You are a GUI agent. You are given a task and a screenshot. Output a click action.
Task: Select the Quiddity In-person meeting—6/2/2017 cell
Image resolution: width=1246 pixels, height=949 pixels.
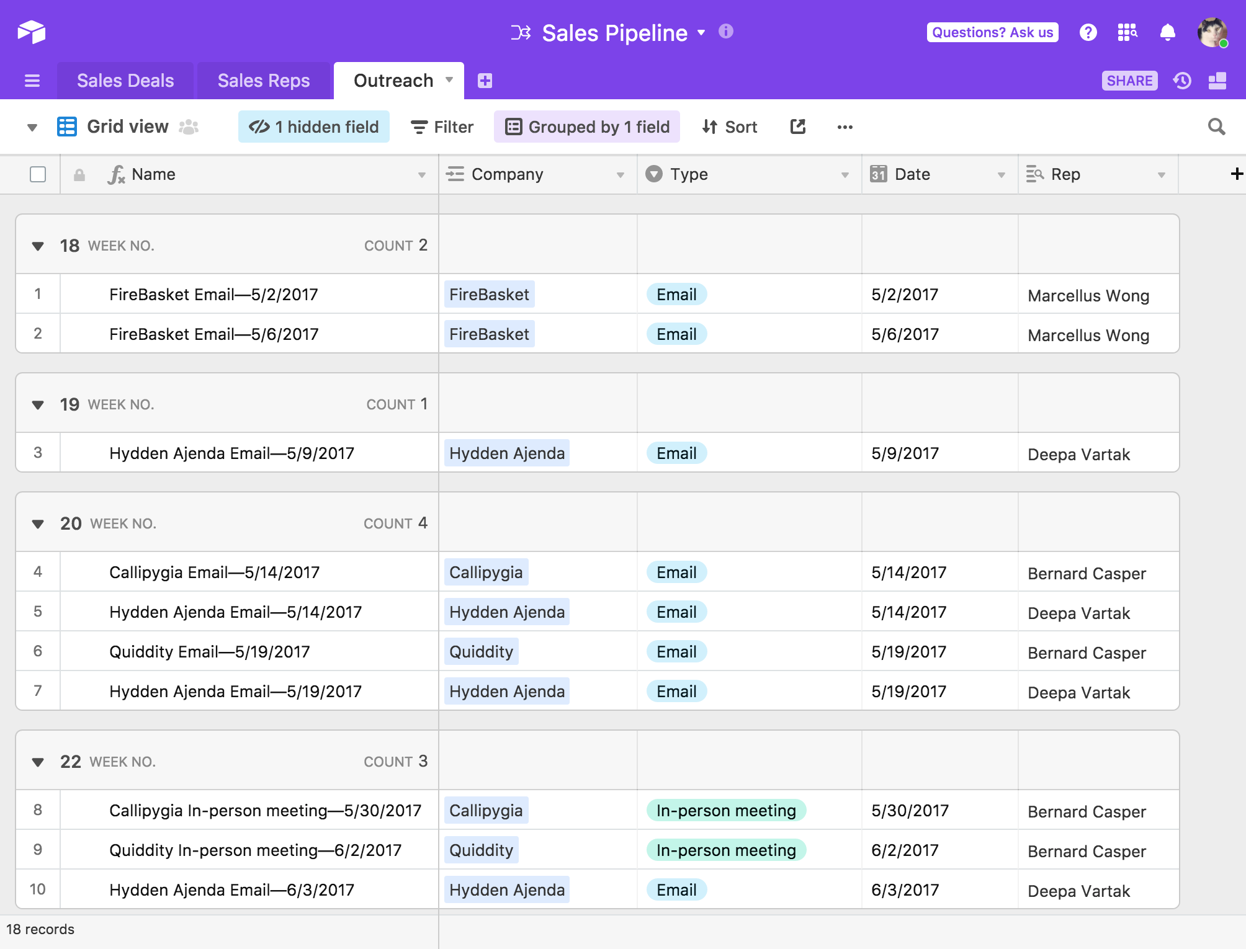pos(249,850)
